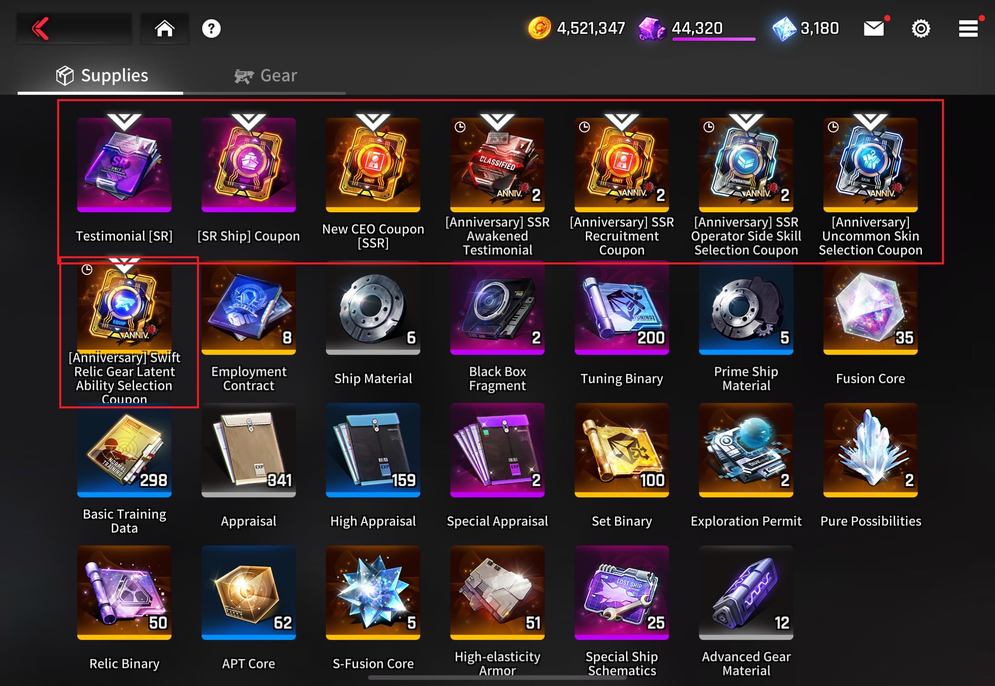Click the gold coin currency icon
Viewport: 995px width, 686px height.
click(539, 28)
